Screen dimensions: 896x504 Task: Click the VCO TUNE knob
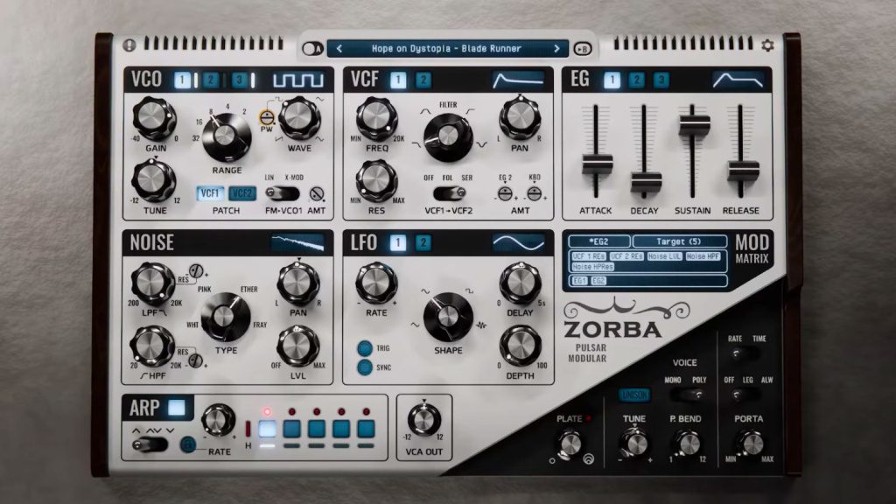coord(154,180)
